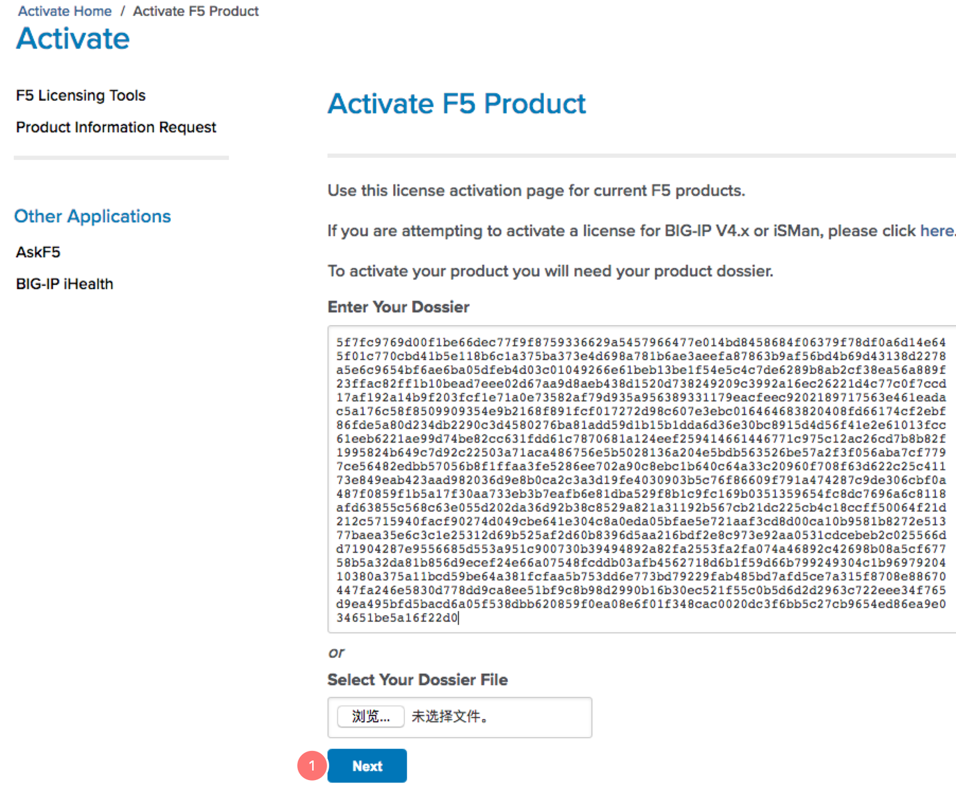Screen dimensions: 956x788
Task: Go to BIG-IP iHealth link
Action: pos(64,284)
